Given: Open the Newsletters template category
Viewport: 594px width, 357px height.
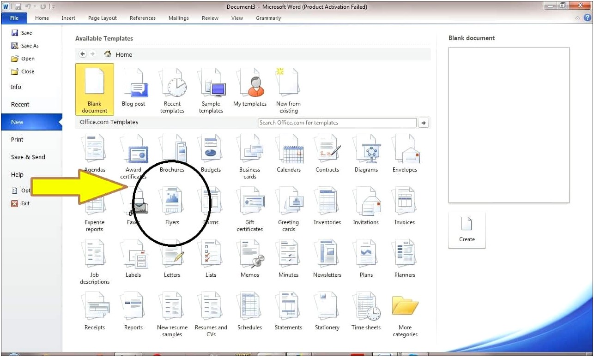Looking at the screenshot, I should [x=327, y=259].
